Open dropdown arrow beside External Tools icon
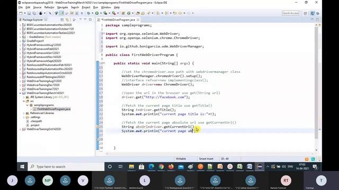339x190 pixels. (118, 13)
